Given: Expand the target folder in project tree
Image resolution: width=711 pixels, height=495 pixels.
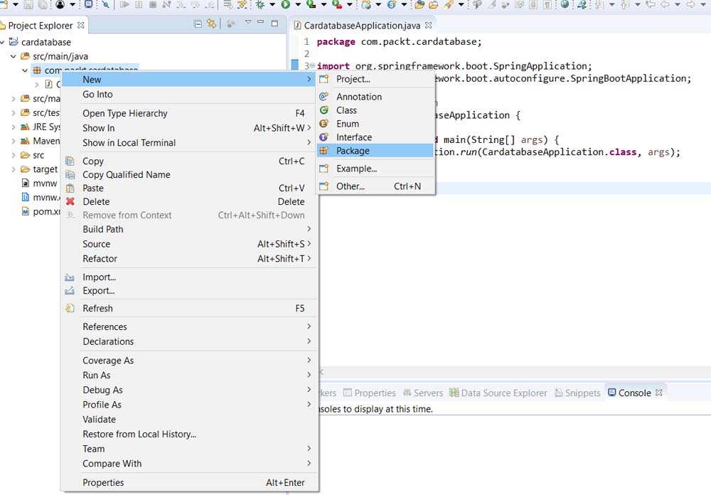Looking at the screenshot, I should click(14, 169).
